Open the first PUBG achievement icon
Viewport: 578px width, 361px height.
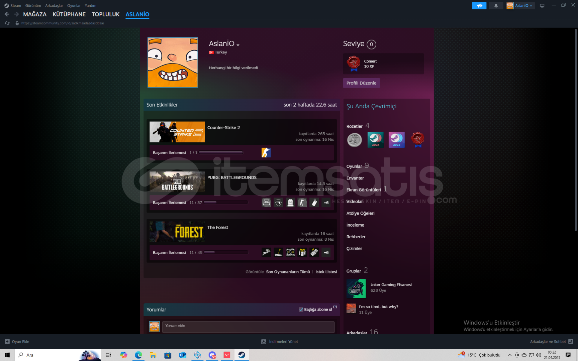pyautogui.click(x=266, y=203)
